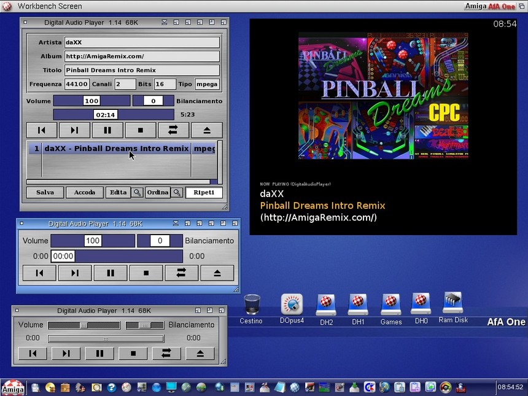This screenshot has width=528, height=396.
Task: Click the Salva button
Action: 45,193
